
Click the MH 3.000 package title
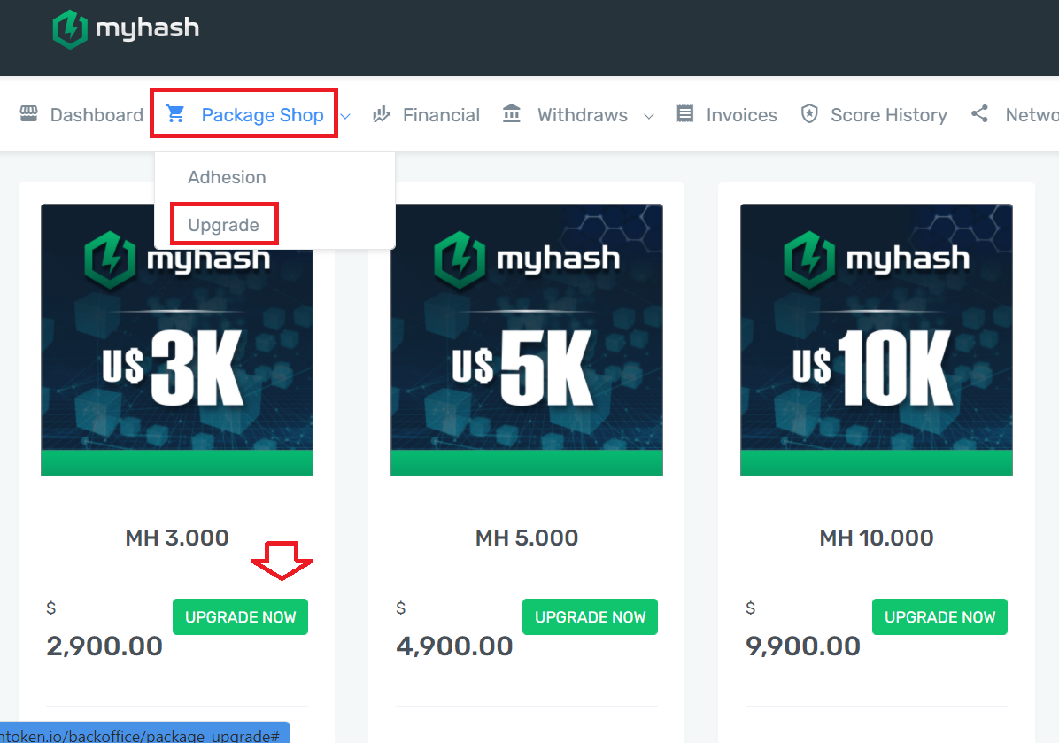[177, 538]
